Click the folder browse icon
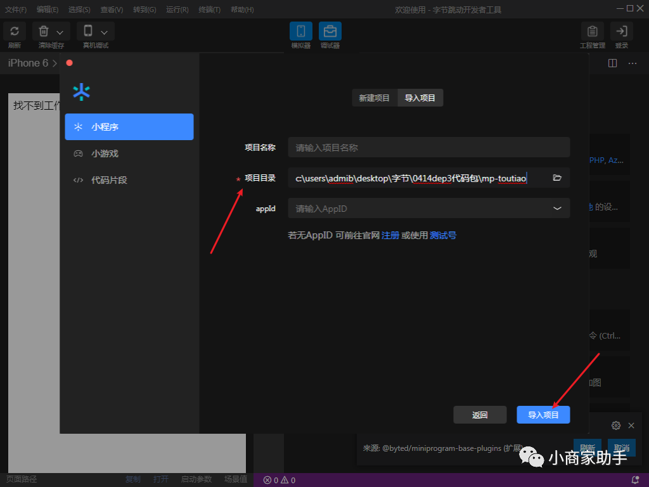 pyautogui.click(x=557, y=178)
